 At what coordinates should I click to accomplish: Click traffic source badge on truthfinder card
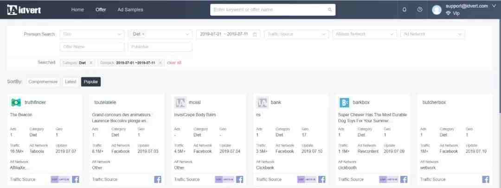pyautogui.click(x=60, y=179)
